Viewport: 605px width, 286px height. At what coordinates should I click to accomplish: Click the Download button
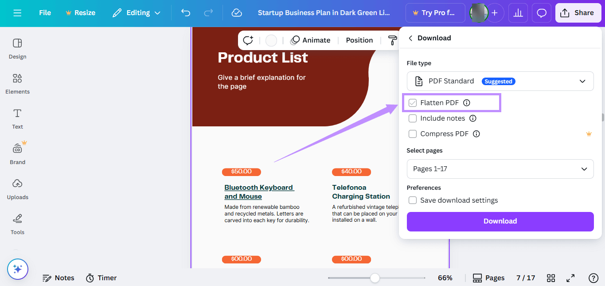(x=500, y=221)
